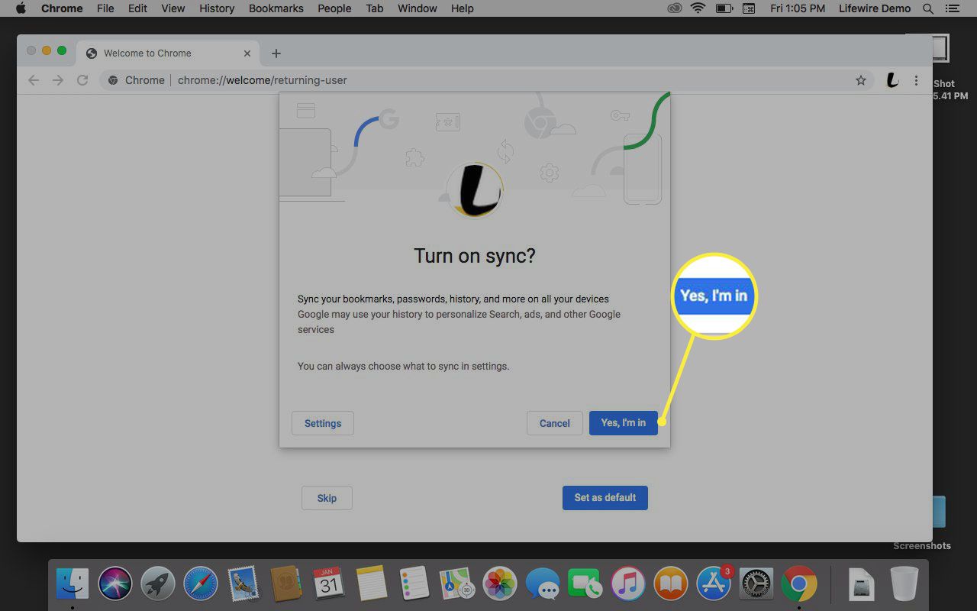The height and width of the screenshot is (611, 977).
Task: Open the Apple menu
Action: tap(21, 8)
